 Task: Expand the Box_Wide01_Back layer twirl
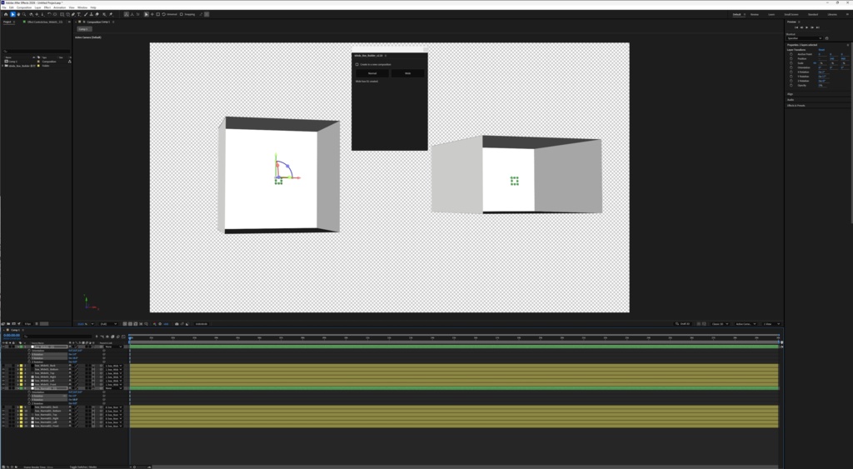18,366
